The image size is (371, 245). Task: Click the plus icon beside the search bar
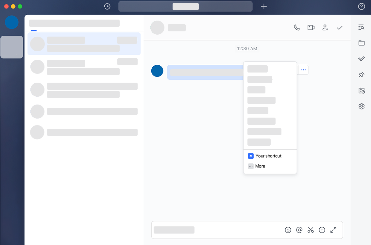coord(264,7)
